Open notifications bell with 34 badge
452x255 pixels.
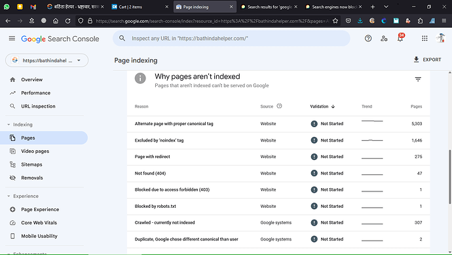[x=400, y=38]
